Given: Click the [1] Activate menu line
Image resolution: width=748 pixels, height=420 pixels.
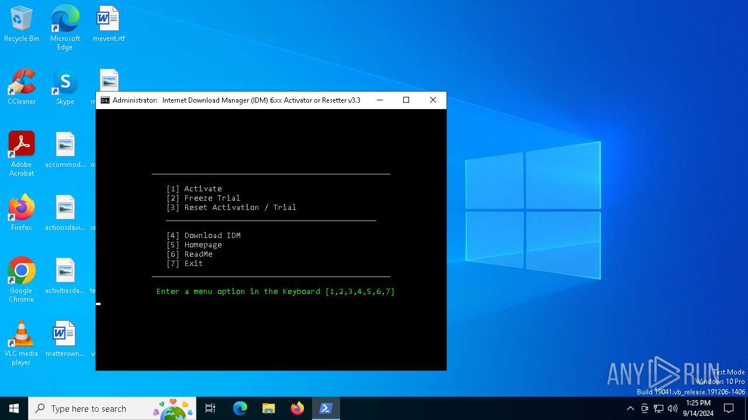Looking at the screenshot, I should [x=194, y=189].
